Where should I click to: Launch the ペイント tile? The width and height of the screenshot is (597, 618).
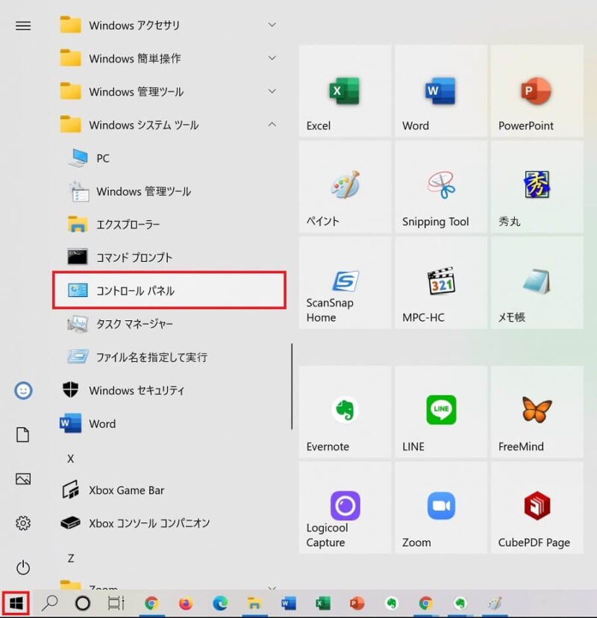pos(345,187)
